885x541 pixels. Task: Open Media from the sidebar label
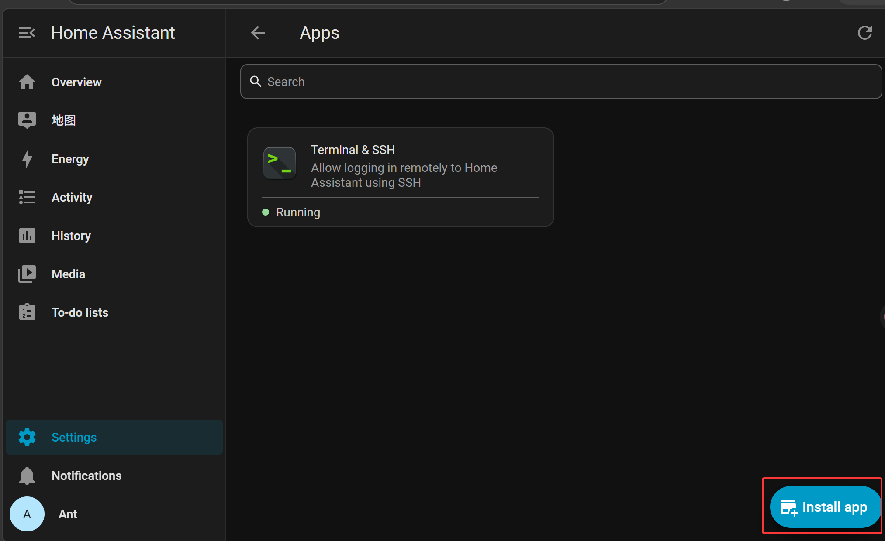point(68,274)
